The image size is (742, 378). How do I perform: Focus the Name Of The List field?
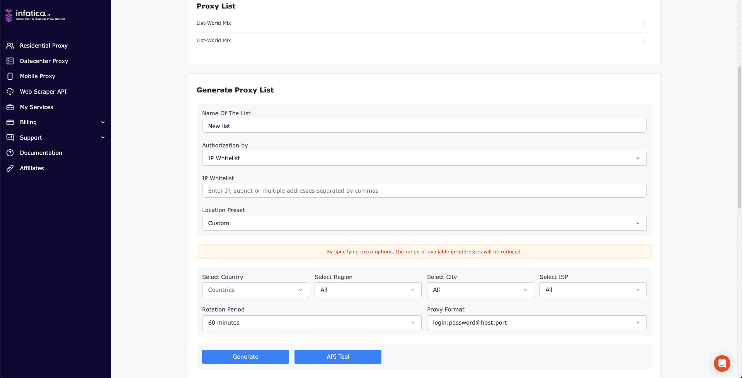(x=424, y=126)
